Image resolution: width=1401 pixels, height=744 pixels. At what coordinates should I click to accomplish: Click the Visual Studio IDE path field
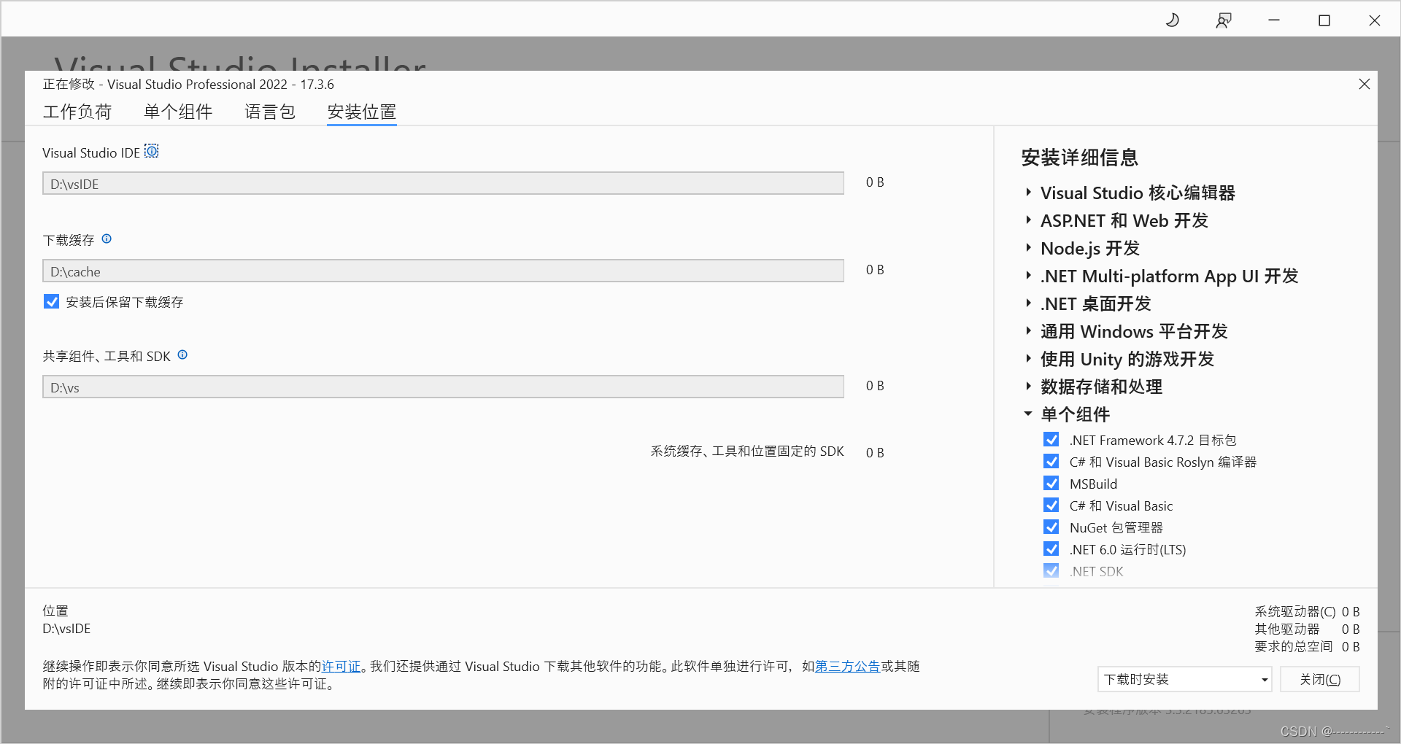[x=443, y=183]
